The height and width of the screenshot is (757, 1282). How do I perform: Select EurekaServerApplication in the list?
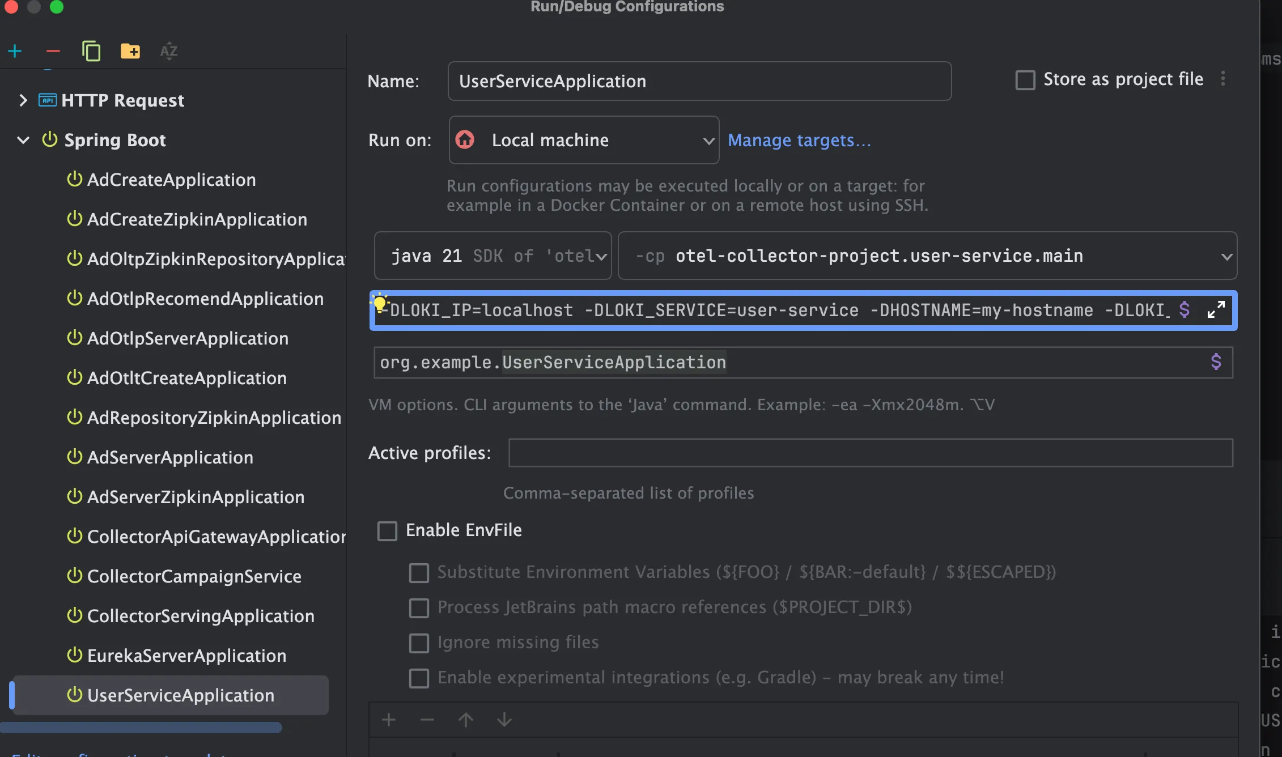(x=186, y=656)
